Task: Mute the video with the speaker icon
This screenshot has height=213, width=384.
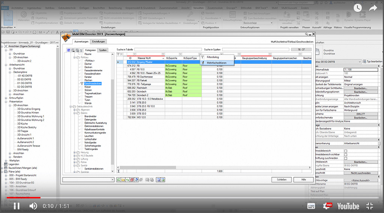Action: pyautogui.click(x=33, y=206)
